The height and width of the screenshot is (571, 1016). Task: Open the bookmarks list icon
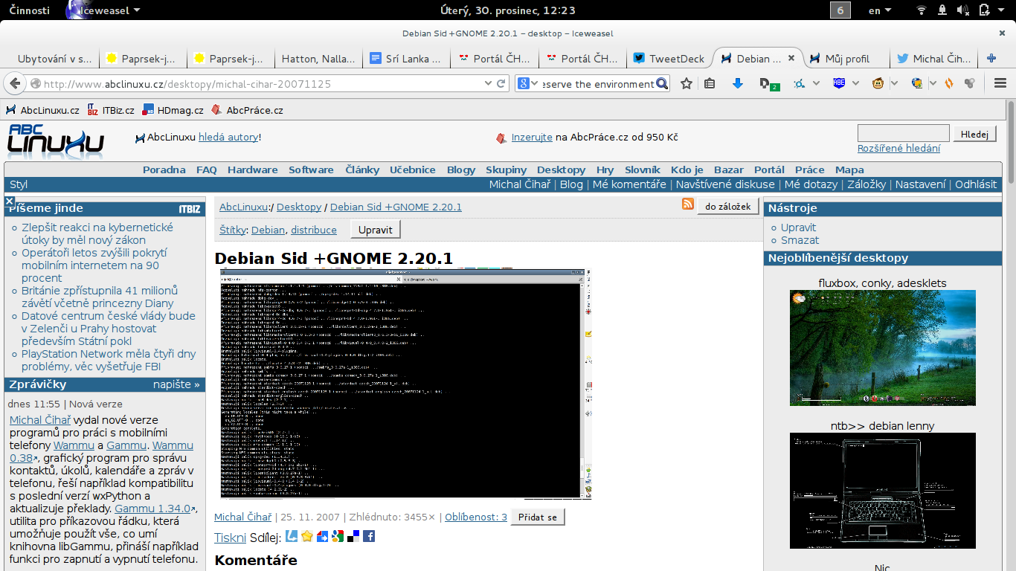coord(710,84)
